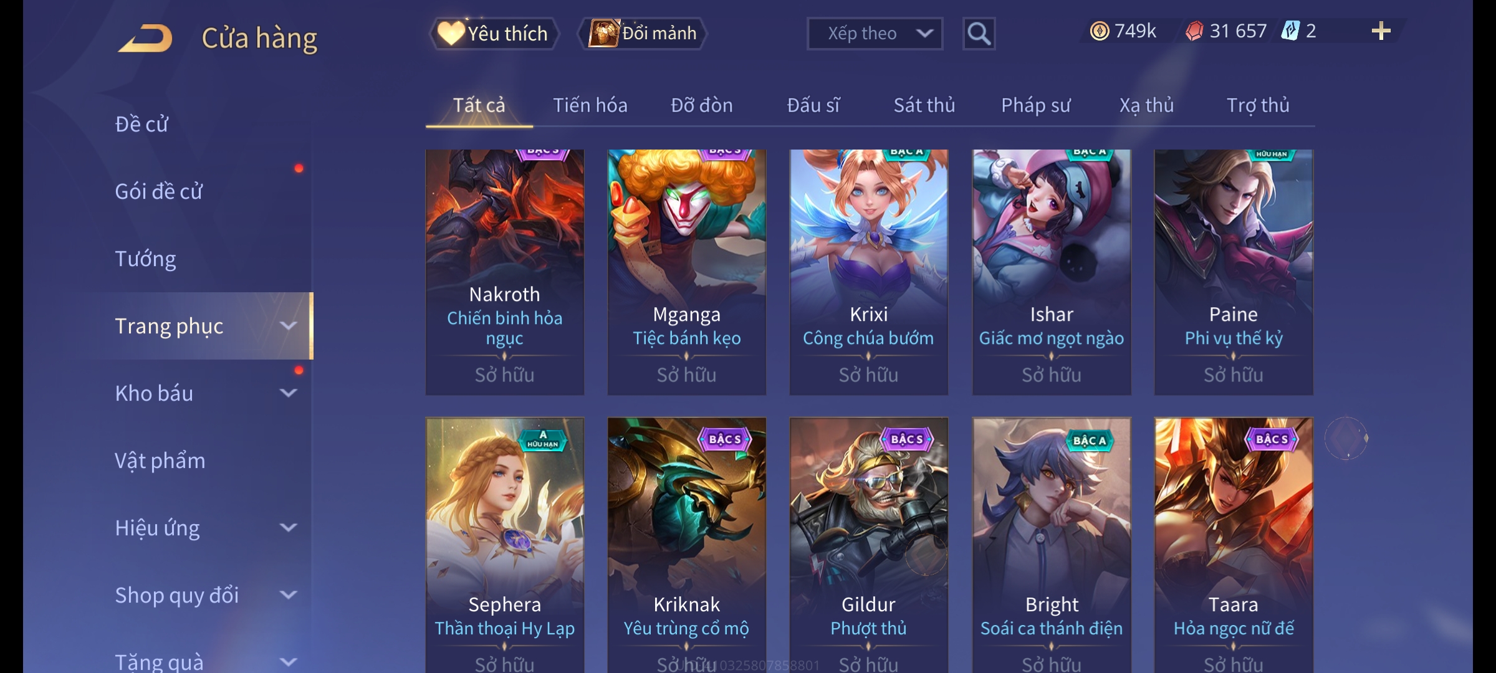Image resolution: width=1496 pixels, height=673 pixels.
Task: Switch to the Pháp sư tab
Action: (1036, 105)
